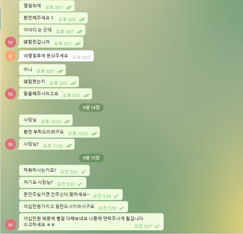Click the 55 avatar beside 사장님? message
This screenshot has width=243, height=234.
click(x=11, y=144)
